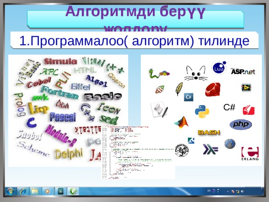The width and height of the screenshot is (269, 202).
Task: Click the 'Visual C++' word art
Action: 103,65
